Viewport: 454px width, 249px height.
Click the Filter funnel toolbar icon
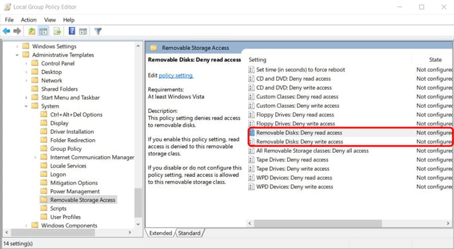[x=98, y=31]
